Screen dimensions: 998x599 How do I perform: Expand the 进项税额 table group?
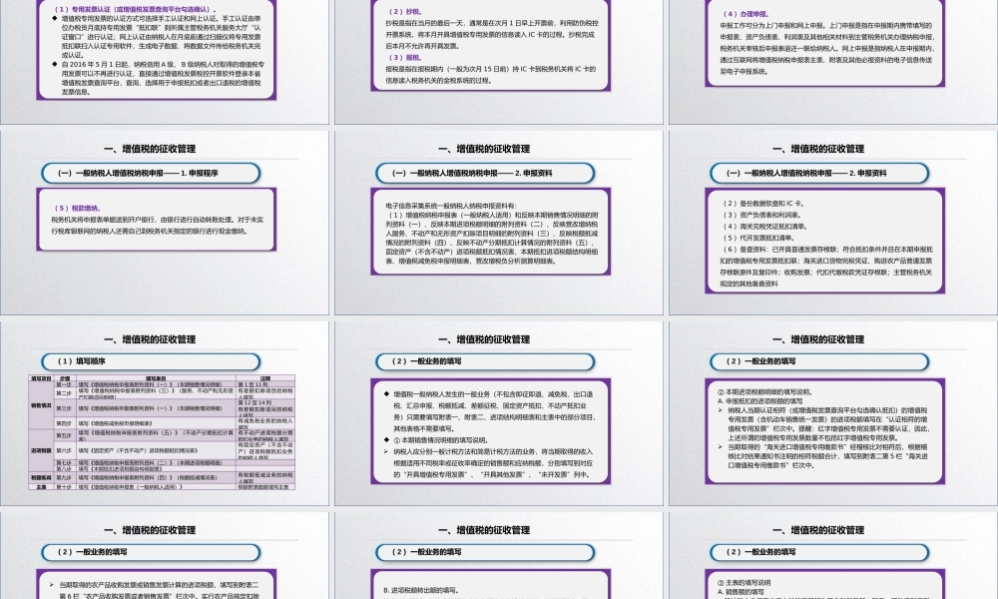click(39, 448)
